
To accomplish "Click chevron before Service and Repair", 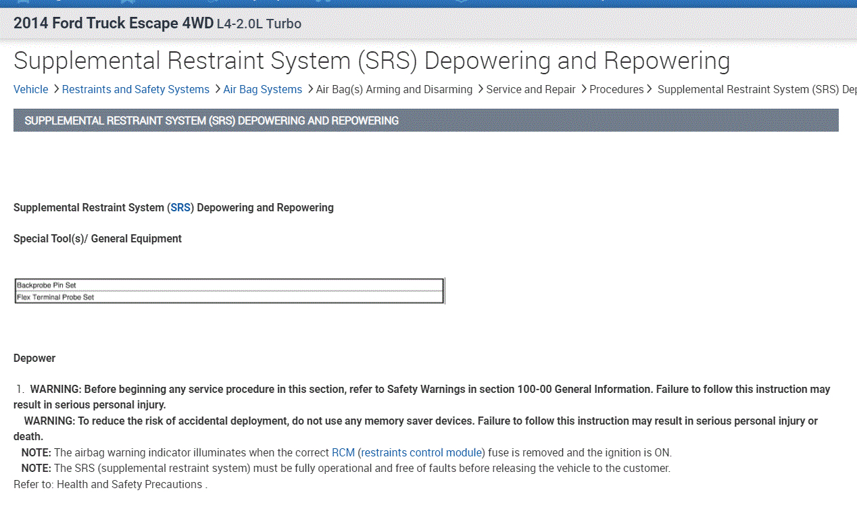I will [480, 89].
